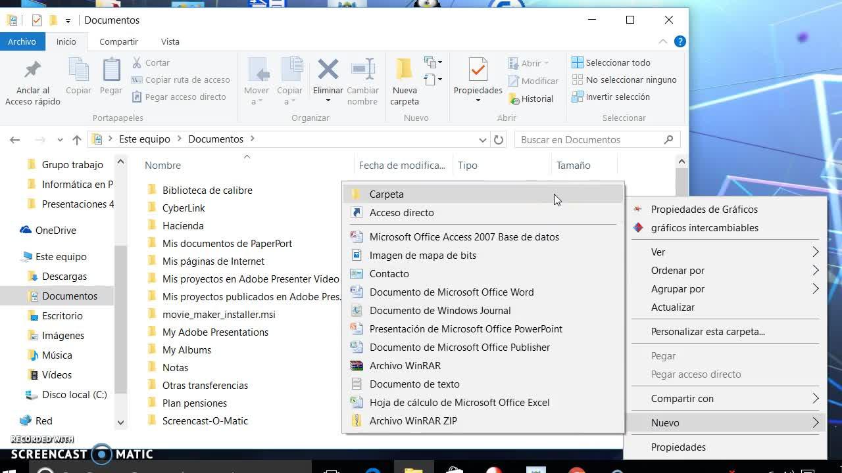842x473 pixels.
Task: Click Personalizar esta carpeta
Action: [x=726, y=331]
